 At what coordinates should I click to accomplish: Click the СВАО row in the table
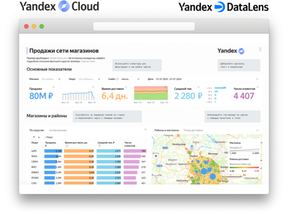click(88, 162)
